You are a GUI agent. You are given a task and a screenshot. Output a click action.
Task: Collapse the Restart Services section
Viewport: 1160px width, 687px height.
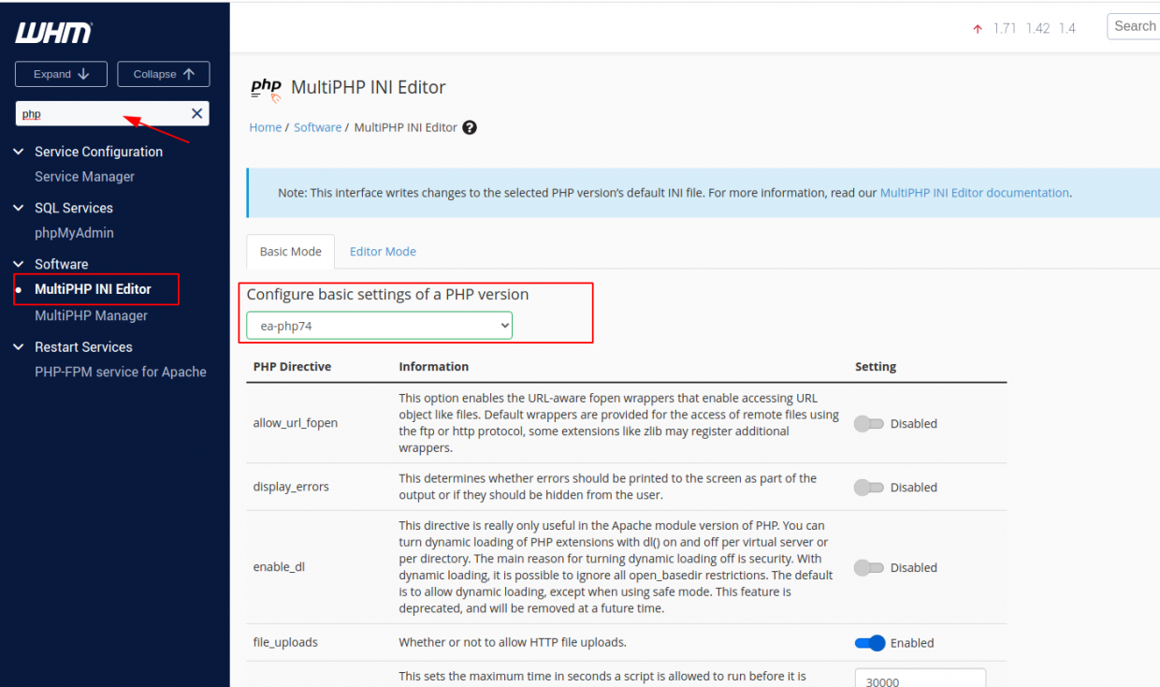[x=17, y=346]
